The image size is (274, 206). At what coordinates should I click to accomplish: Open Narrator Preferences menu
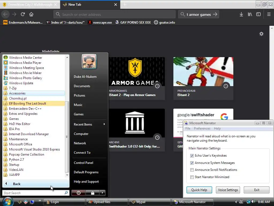click(x=202, y=128)
